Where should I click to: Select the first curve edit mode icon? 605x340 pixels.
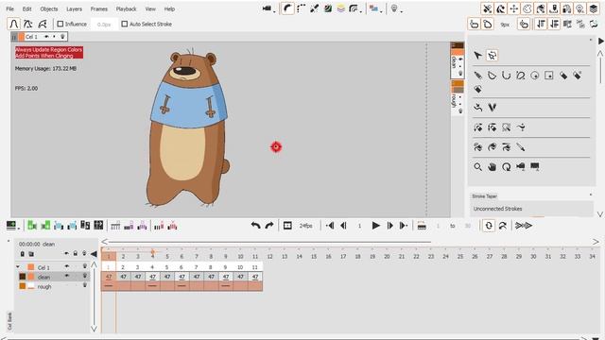pyautogui.click(x=14, y=24)
